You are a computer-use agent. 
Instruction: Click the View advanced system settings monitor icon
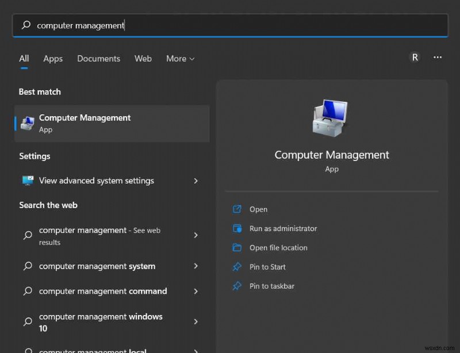click(26, 181)
